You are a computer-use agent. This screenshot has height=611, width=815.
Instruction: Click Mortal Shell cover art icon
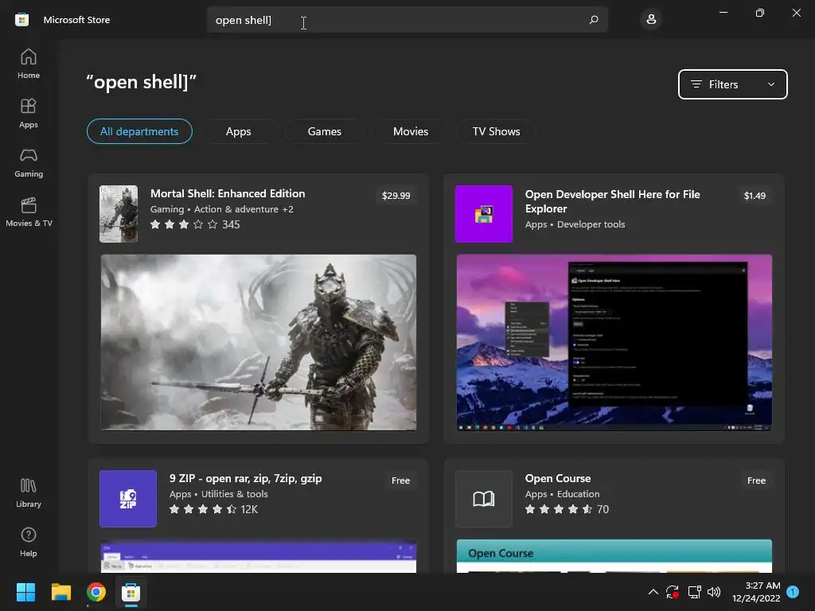coord(119,213)
